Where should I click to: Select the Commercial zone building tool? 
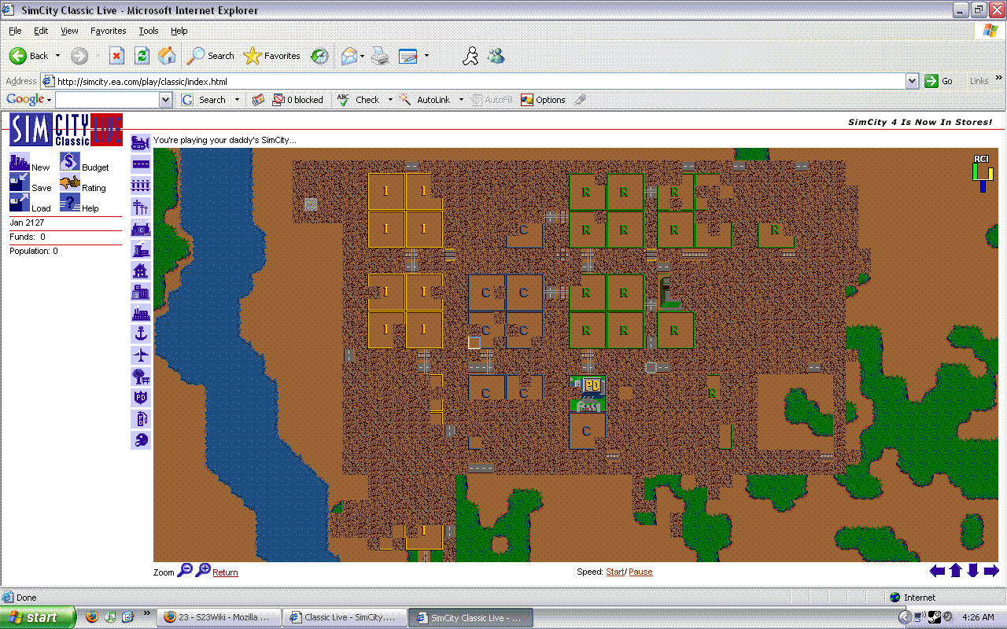[x=141, y=292]
